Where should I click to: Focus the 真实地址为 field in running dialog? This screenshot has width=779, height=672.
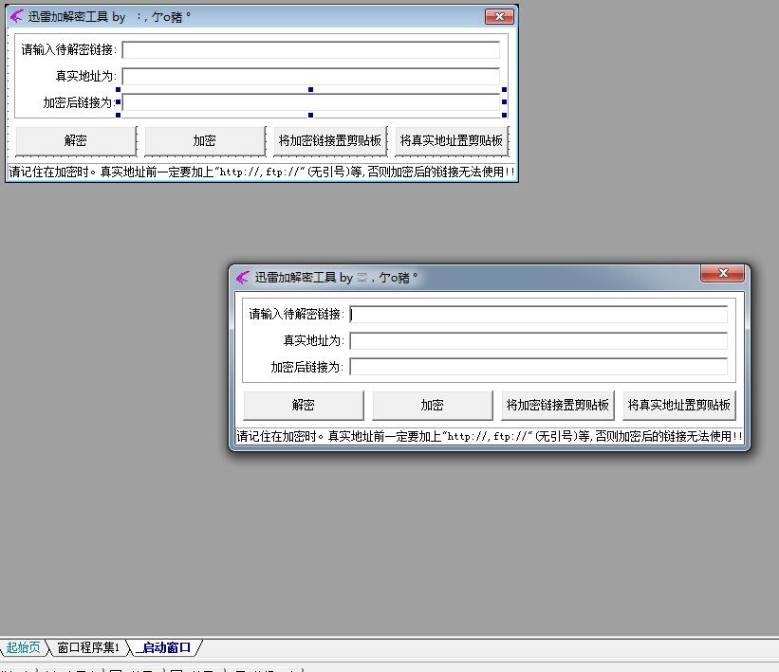tap(539, 341)
